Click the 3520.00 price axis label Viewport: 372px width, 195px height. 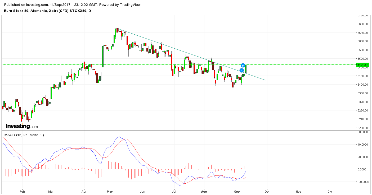363,59
